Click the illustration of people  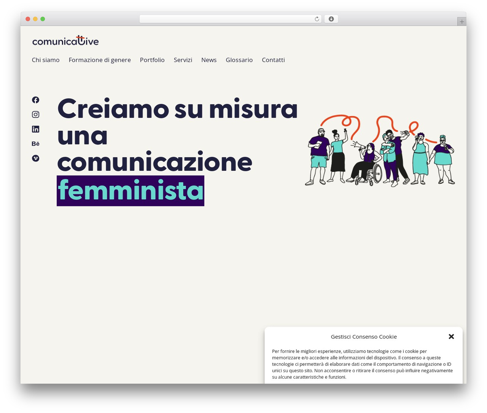pyautogui.click(x=380, y=150)
